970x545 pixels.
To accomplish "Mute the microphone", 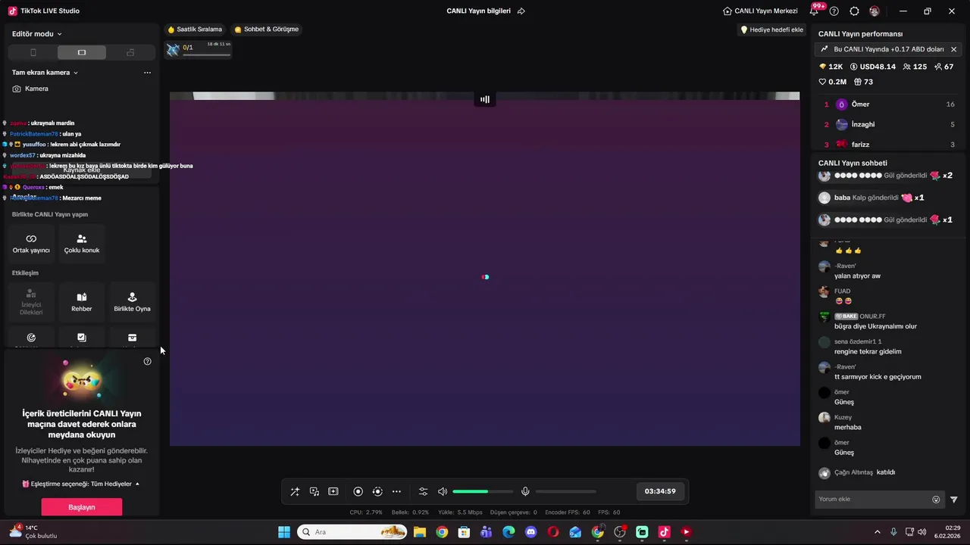I will click(525, 491).
